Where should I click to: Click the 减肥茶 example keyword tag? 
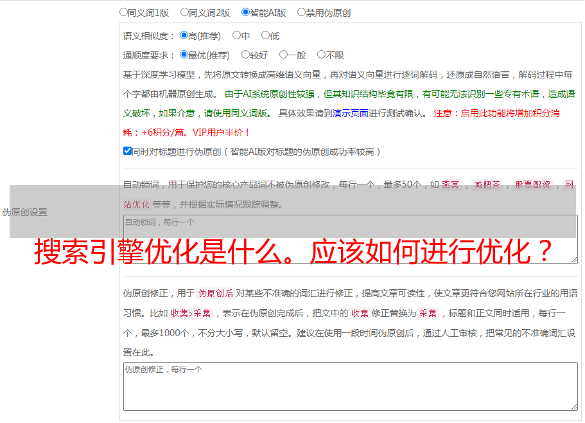tap(487, 184)
